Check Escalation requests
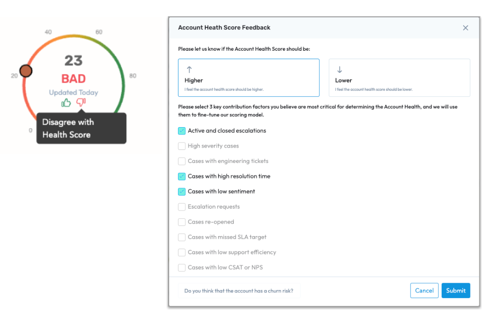The width and height of the screenshot is (492, 312). [x=182, y=207]
